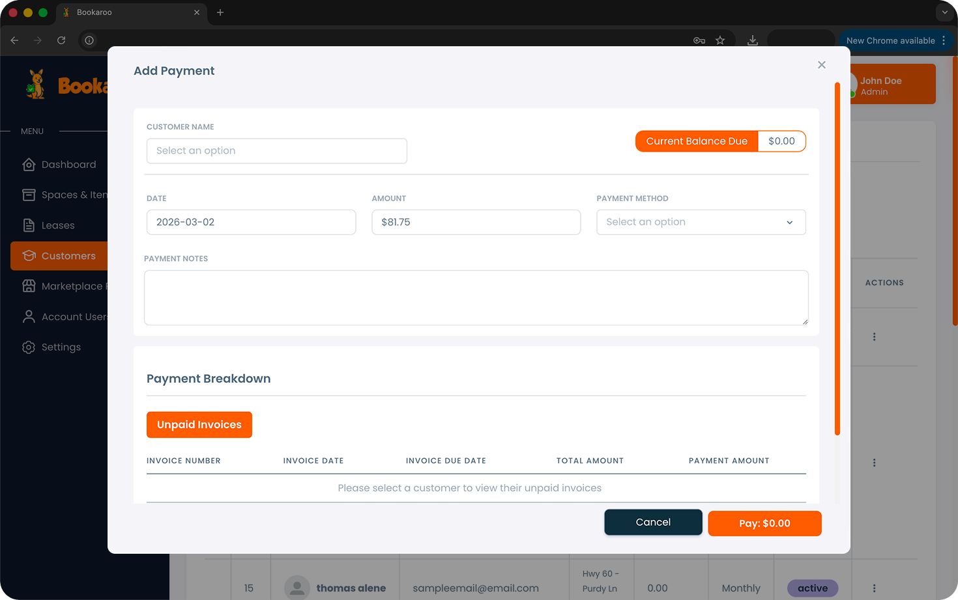Focus the Amount input field
958x600 pixels.
coord(476,222)
